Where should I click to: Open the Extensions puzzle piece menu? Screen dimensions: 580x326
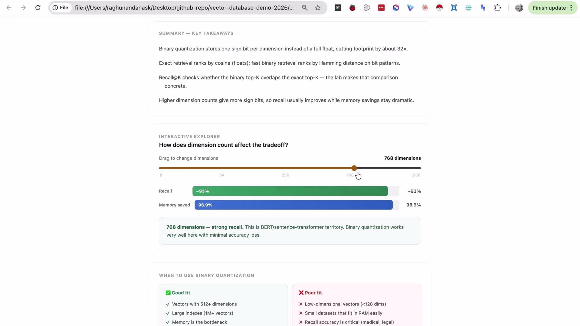[498, 8]
